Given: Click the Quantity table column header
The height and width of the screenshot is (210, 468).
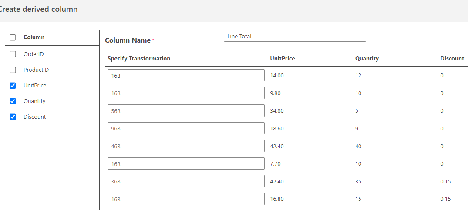Looking at the screenshot, I should click(367, 59).
